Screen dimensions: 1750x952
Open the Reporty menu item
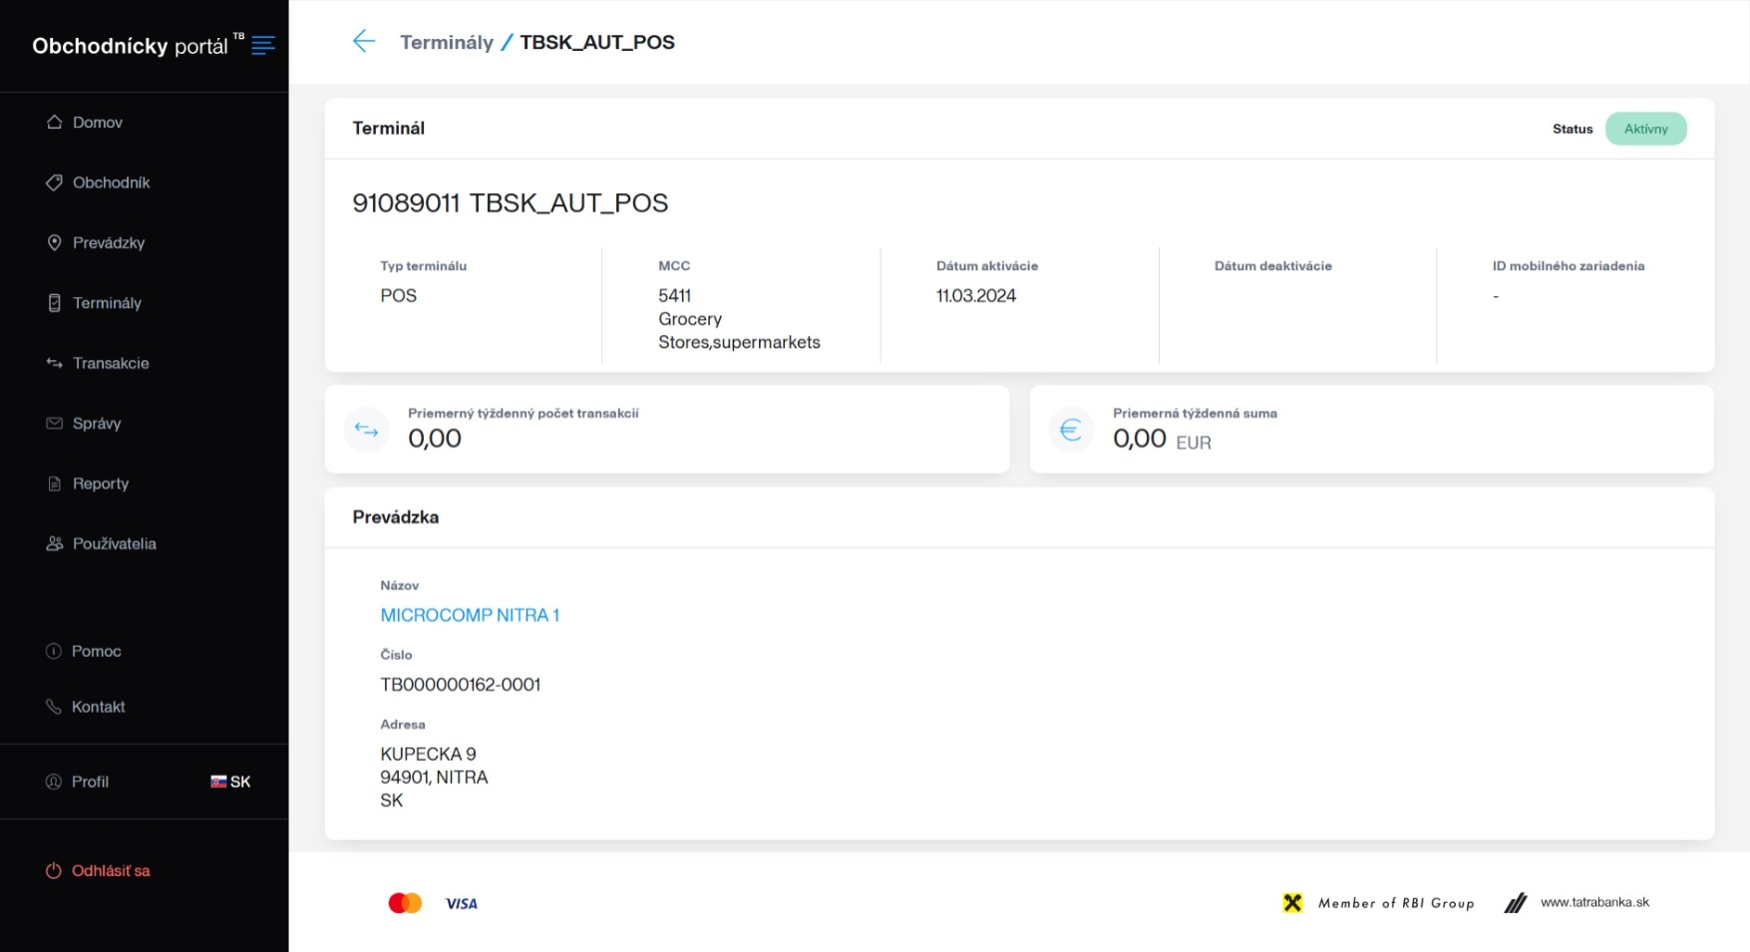tap(100, 483)
